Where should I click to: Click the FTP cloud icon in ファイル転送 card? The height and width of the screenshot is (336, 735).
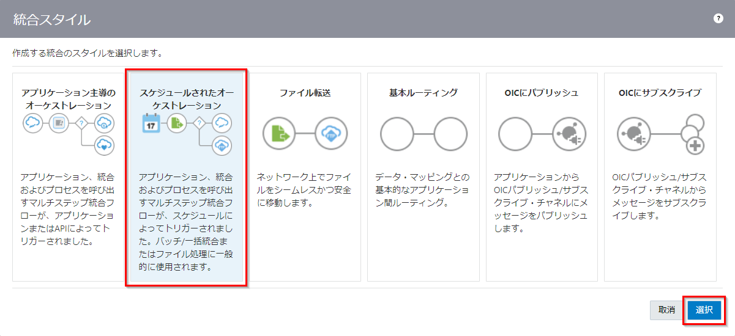click(331, 134)
